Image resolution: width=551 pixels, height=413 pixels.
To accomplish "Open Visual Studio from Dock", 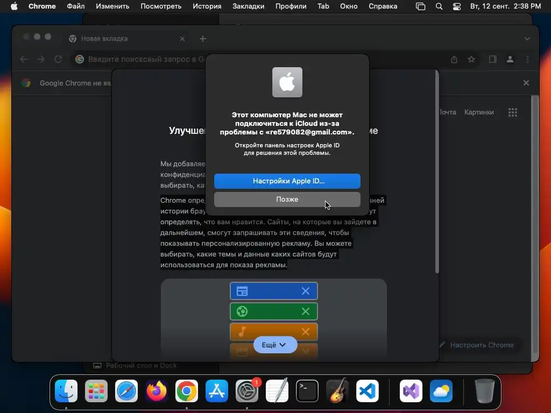I will coord(411,391).
